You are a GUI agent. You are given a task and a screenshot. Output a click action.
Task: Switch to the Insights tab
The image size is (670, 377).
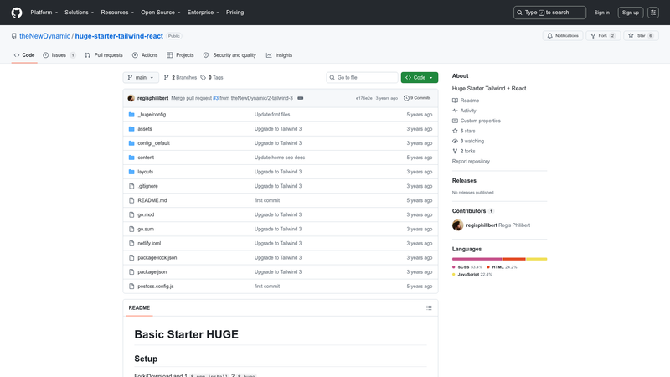280,55
